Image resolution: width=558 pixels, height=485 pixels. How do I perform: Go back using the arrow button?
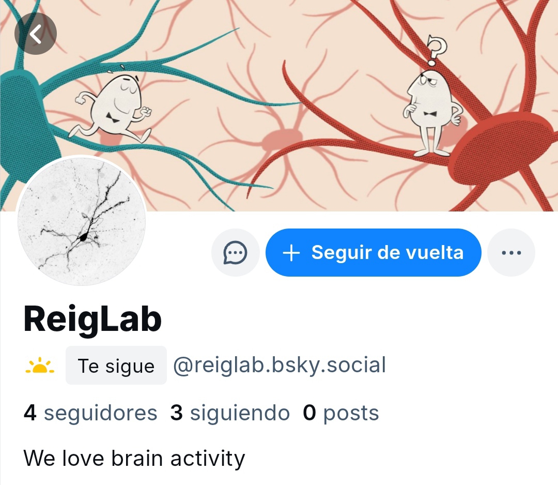35,34
